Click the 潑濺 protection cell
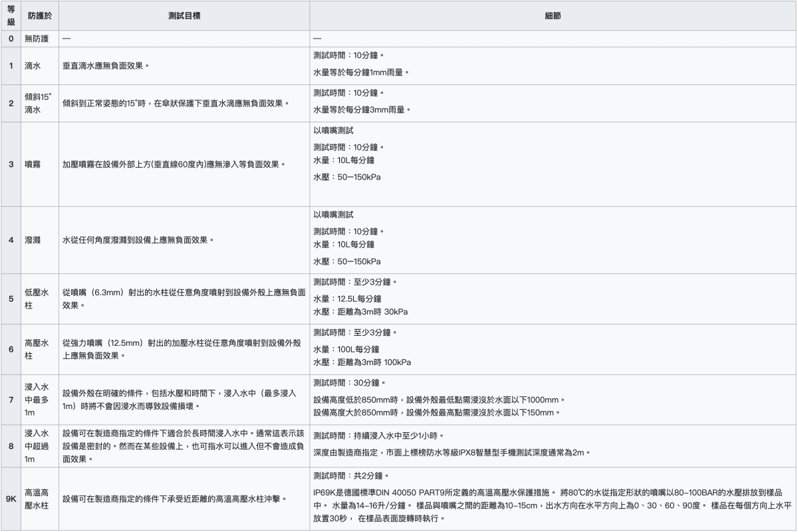 coord(33,239)
